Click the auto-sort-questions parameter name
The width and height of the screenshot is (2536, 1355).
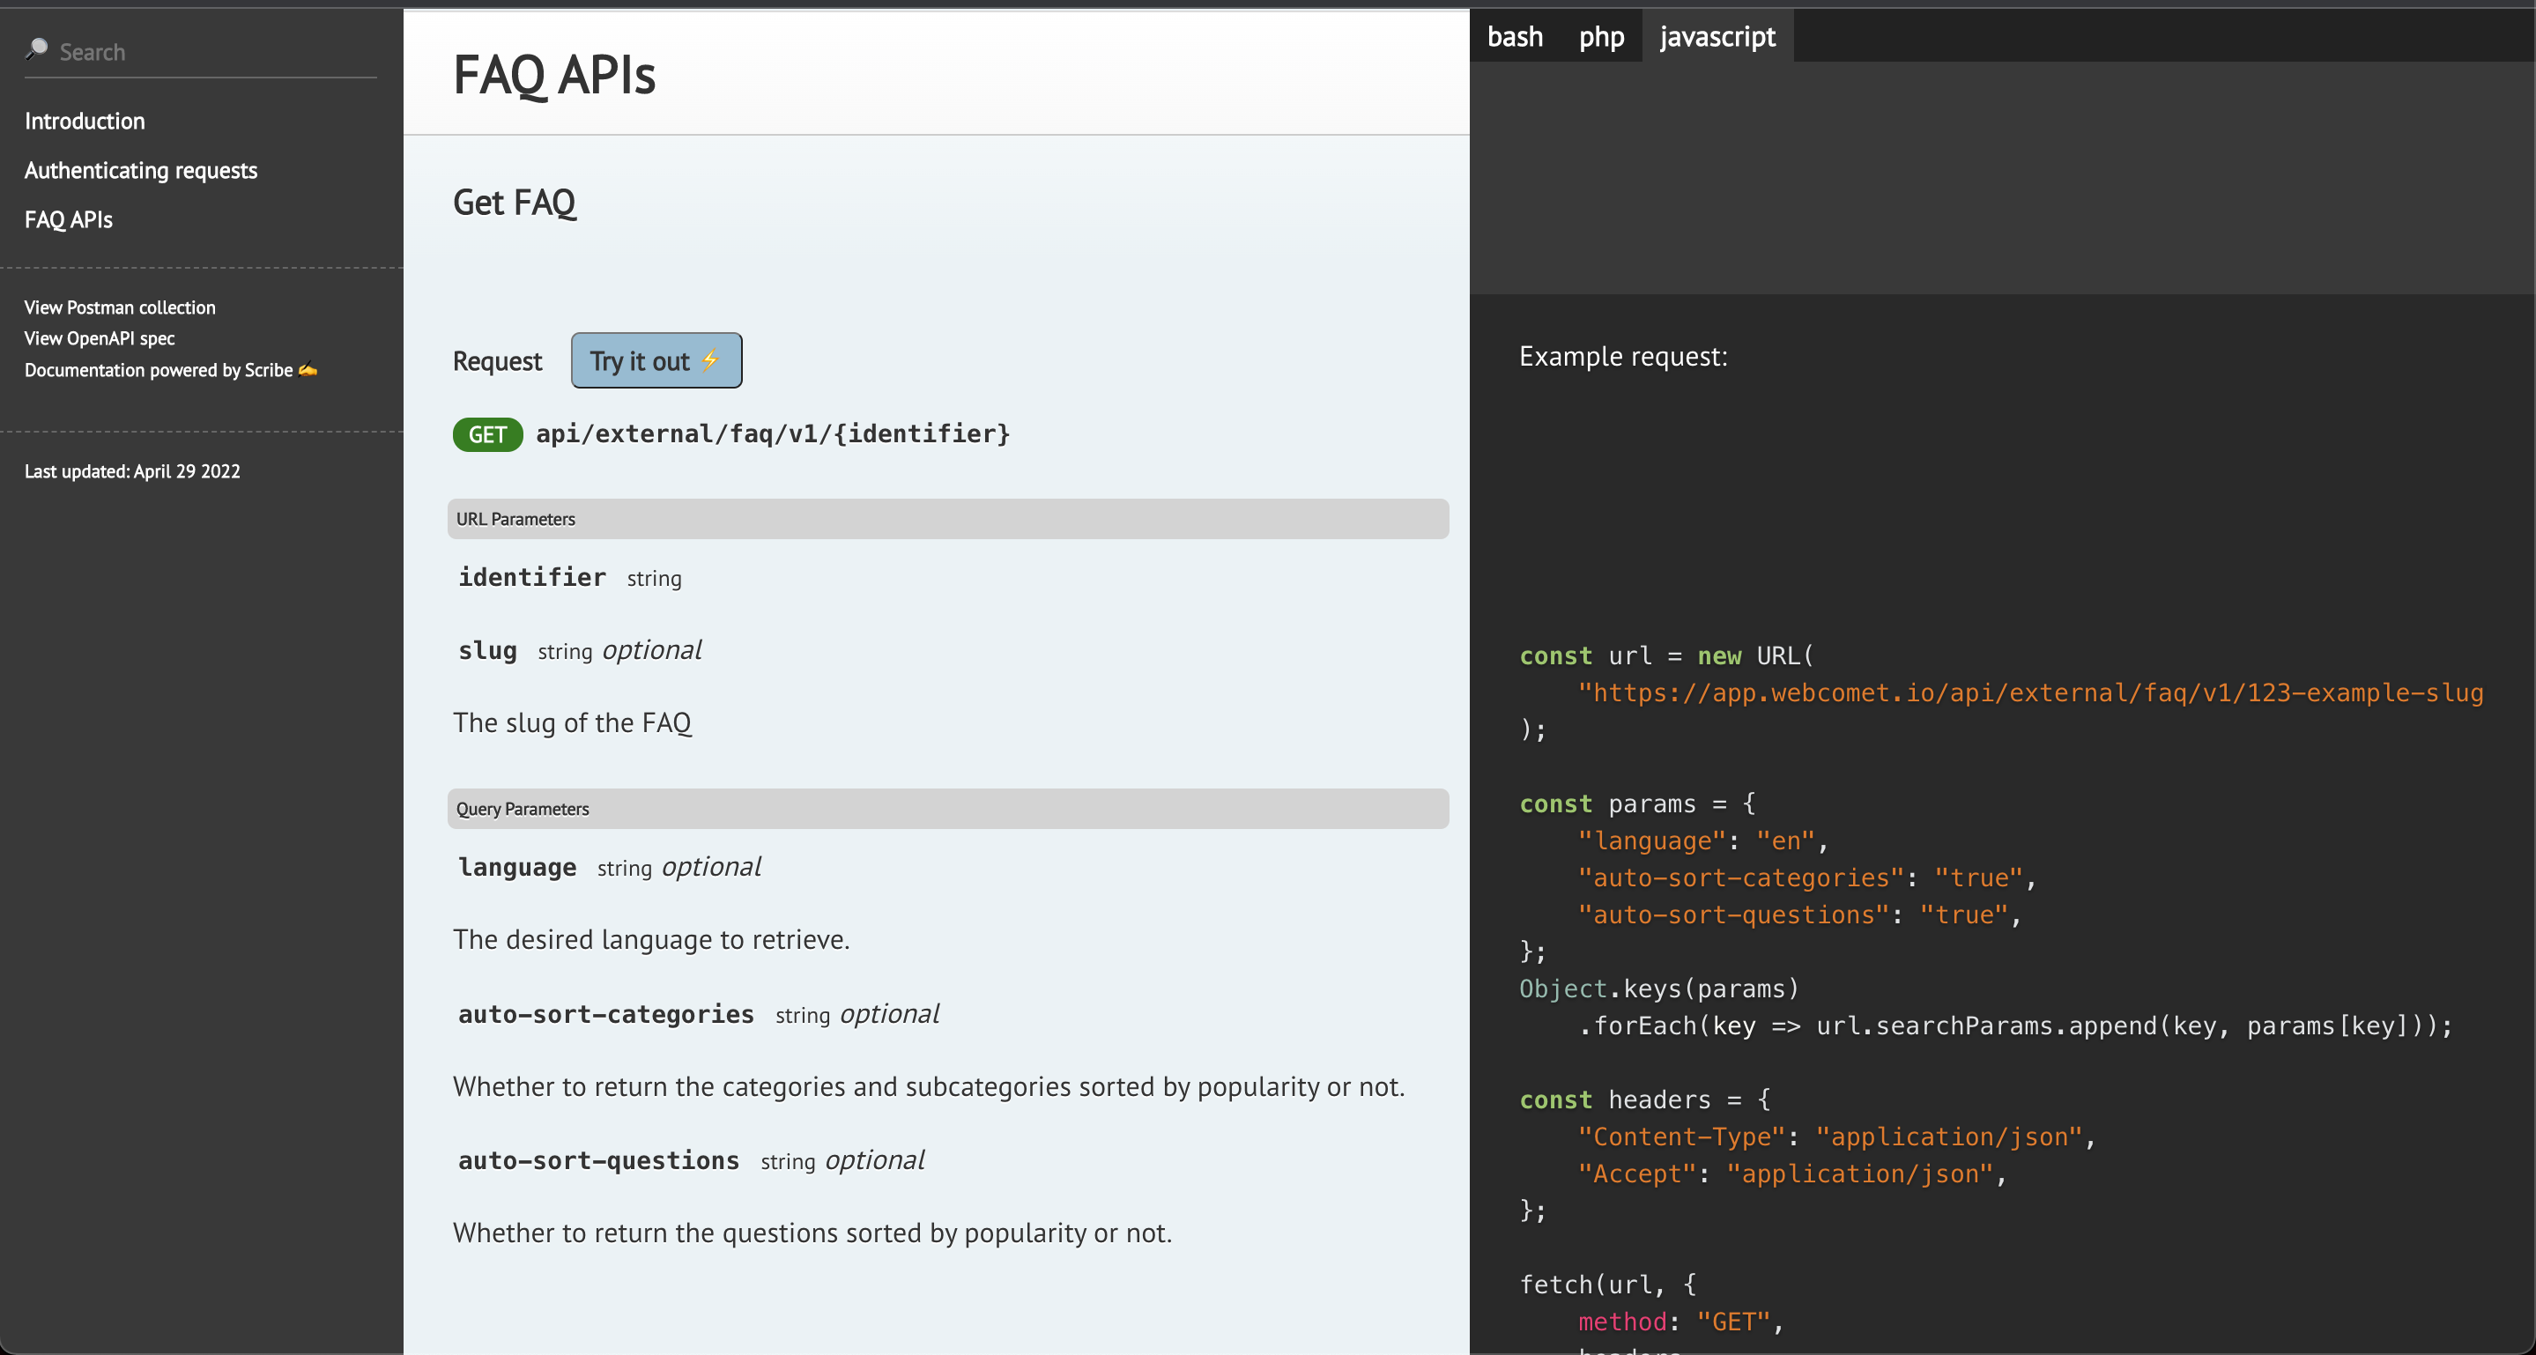coord(598,1160)
